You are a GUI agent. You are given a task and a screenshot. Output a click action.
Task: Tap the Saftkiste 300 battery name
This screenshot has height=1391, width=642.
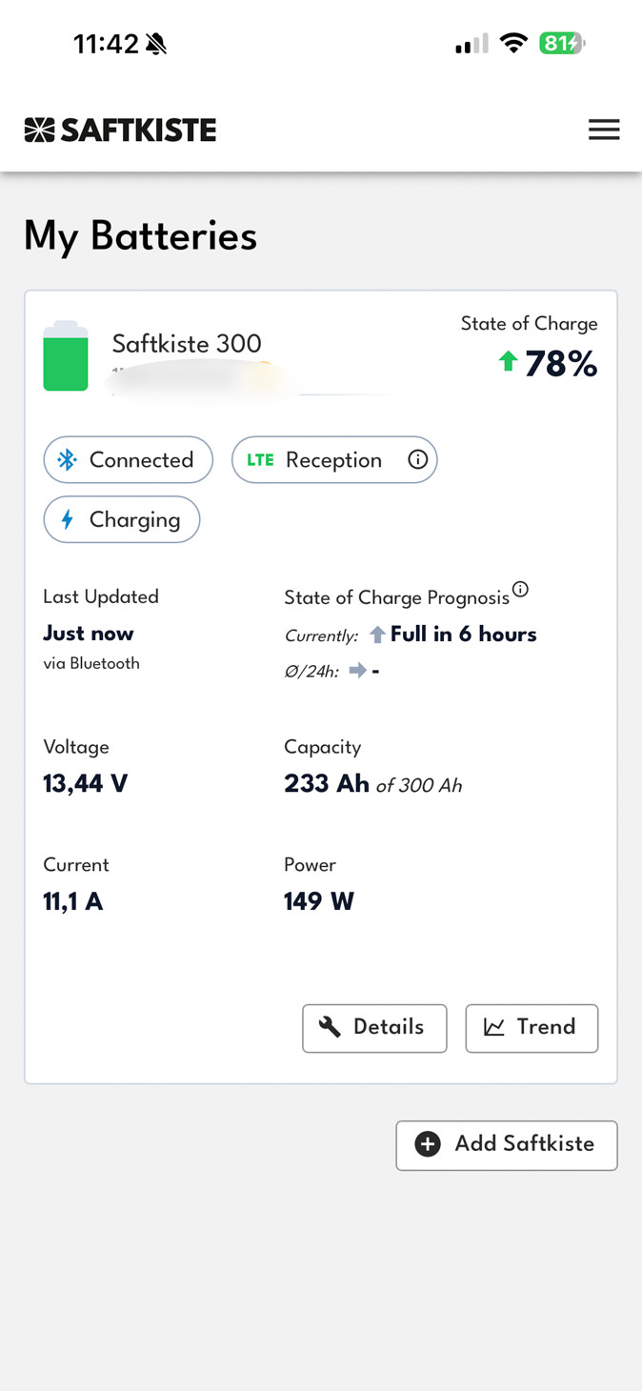point(187,344)
